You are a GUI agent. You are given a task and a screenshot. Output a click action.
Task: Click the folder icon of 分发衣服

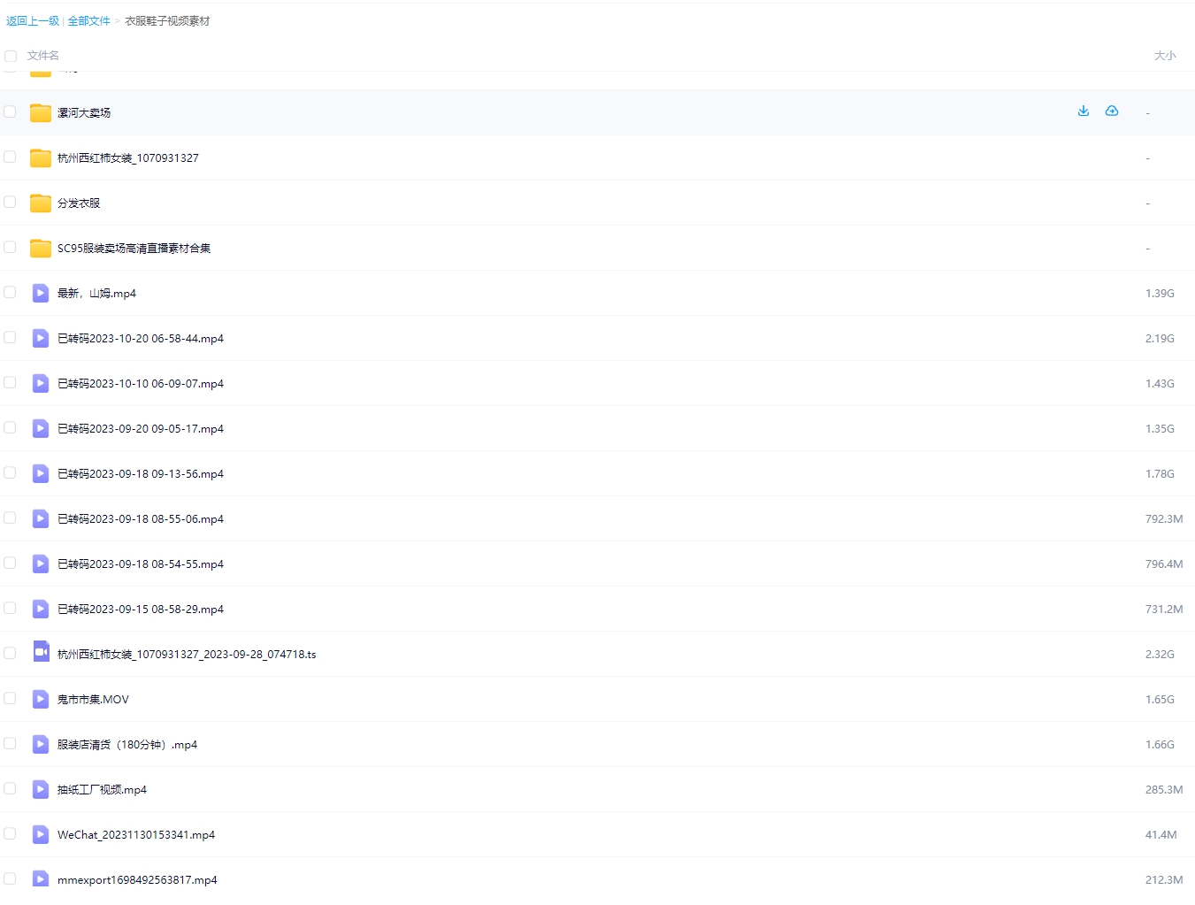[40, 203]
